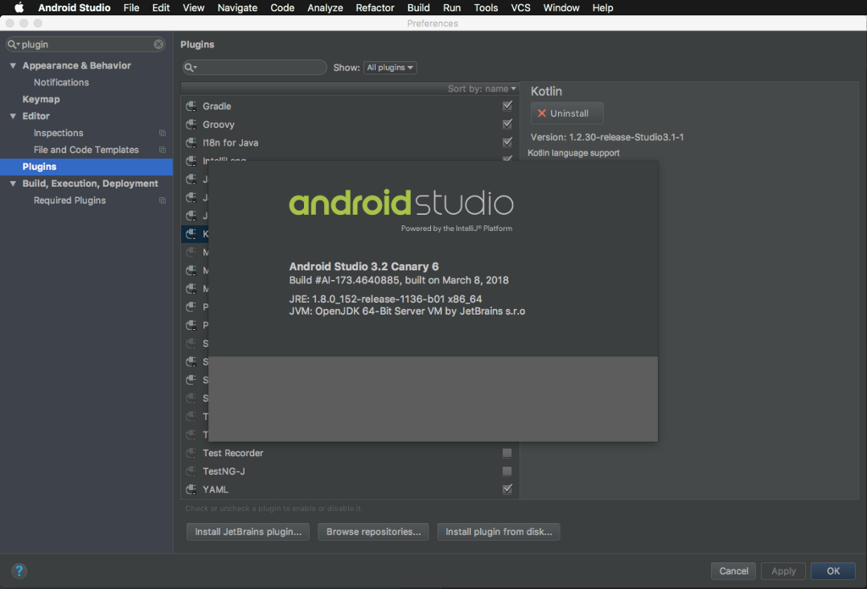Viewport: 867px width, 589px height.
Task: Open the VCS menu
Action: [x=521, y=8]
